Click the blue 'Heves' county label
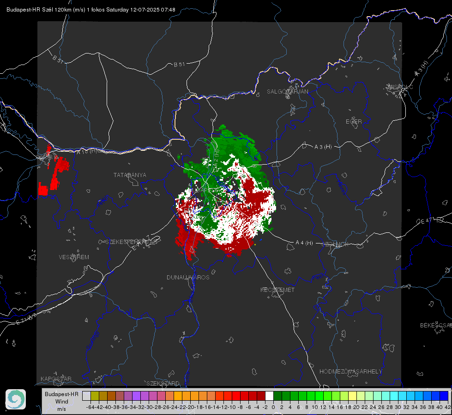The width and height of the screenshot is (452, 415). point(341,187)
